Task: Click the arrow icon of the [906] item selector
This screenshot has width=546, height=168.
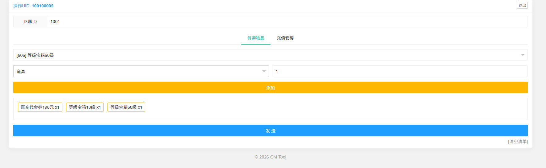Action: [x=523, y=55]
